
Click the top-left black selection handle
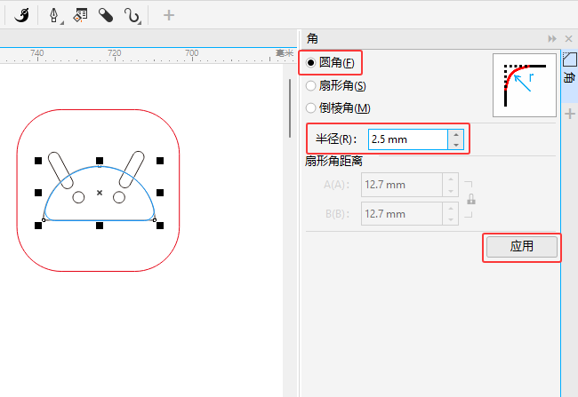pos(38,161)
